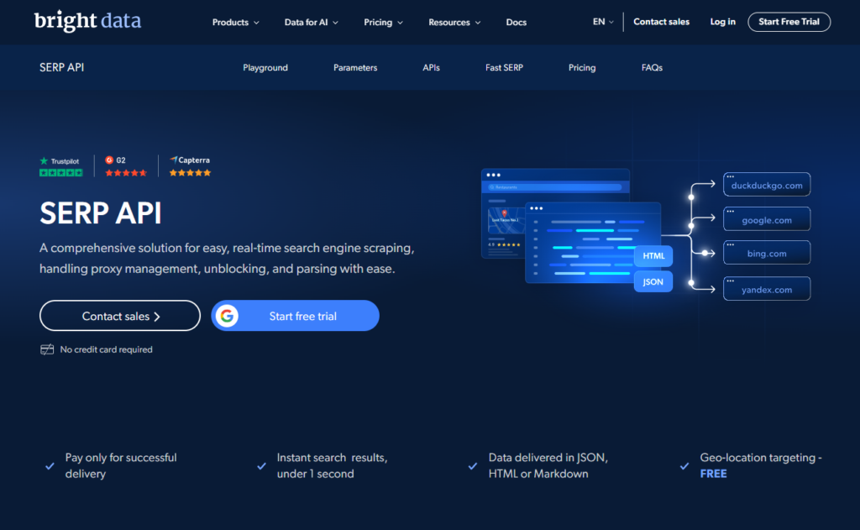Click the Data delivered in JSON text

coord(548,466)
